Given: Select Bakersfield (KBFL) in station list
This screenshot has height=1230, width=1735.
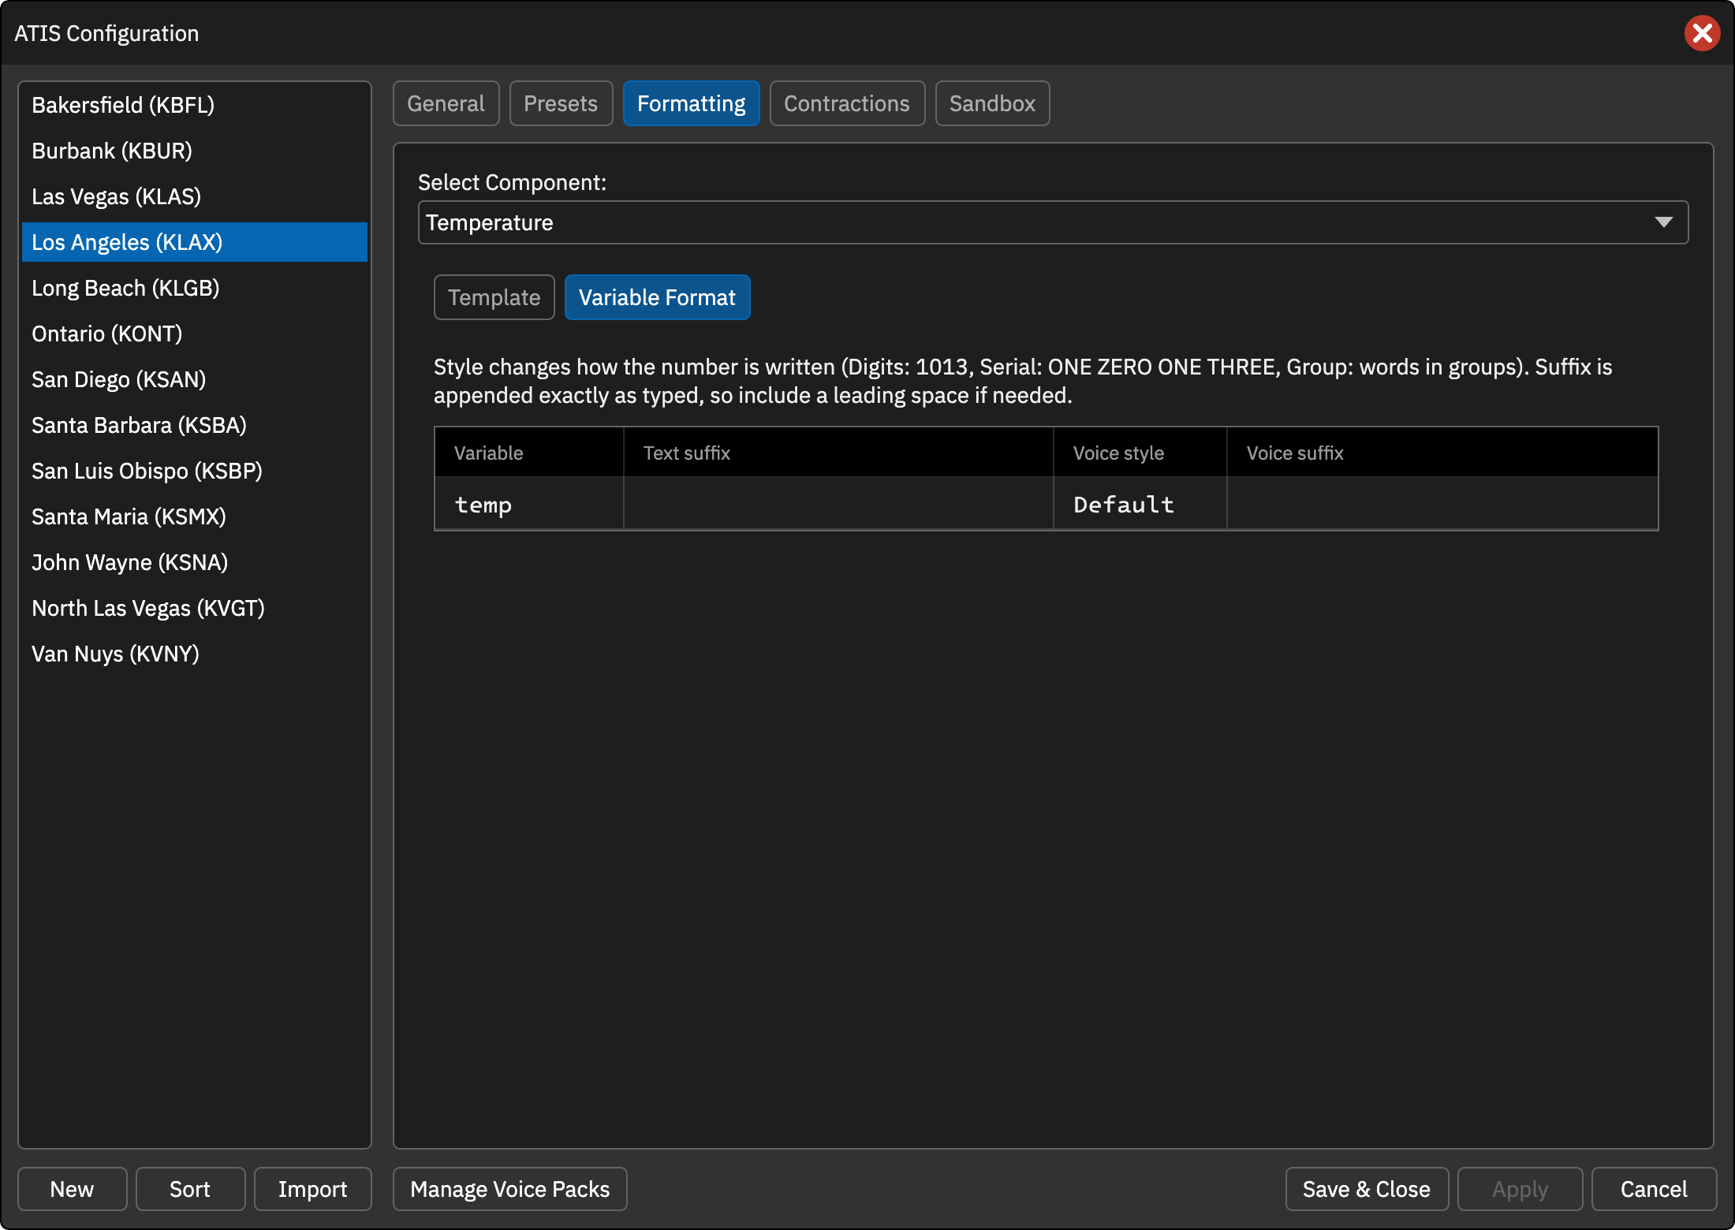Looking at the screenshot, I should (194, 105).
